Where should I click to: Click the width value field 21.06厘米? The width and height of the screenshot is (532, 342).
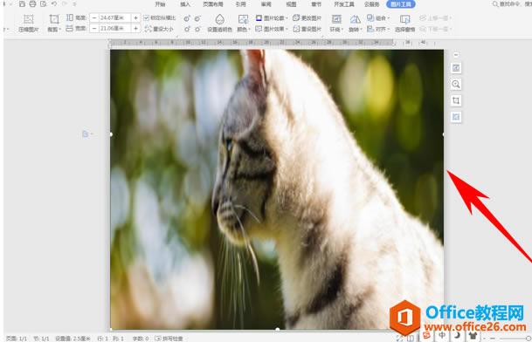tap(114, 29)
